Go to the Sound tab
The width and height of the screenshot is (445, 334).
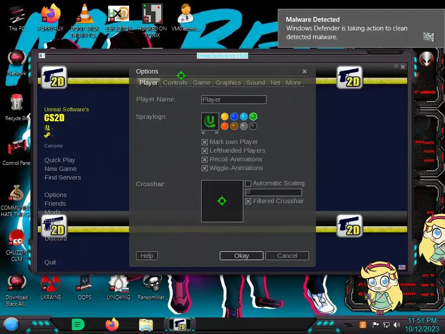pos(256,83)
